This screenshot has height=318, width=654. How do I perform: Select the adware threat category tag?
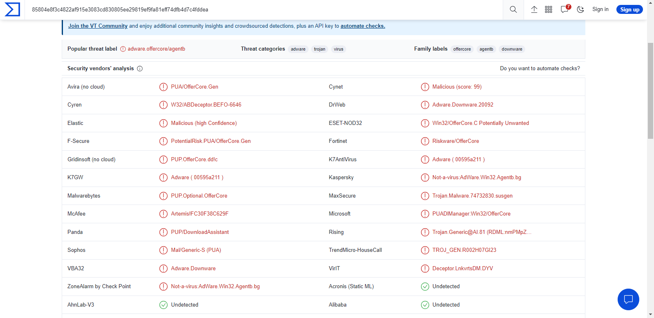click(x=298, y=49)
